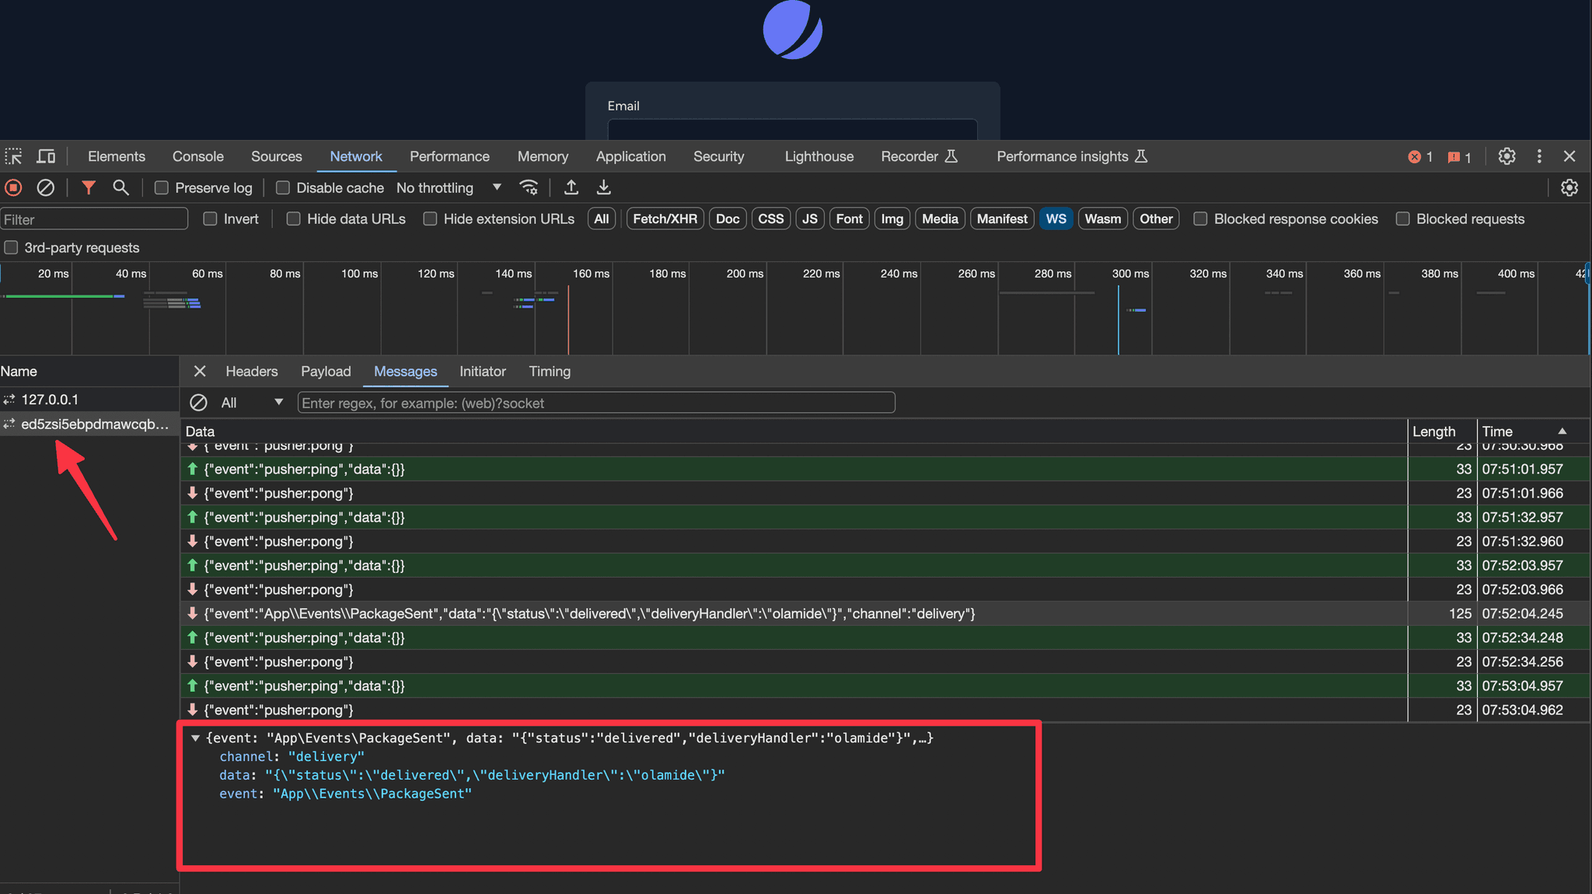
Task: Collapse the expanded PackageSent event message
Action: (195, 737)
